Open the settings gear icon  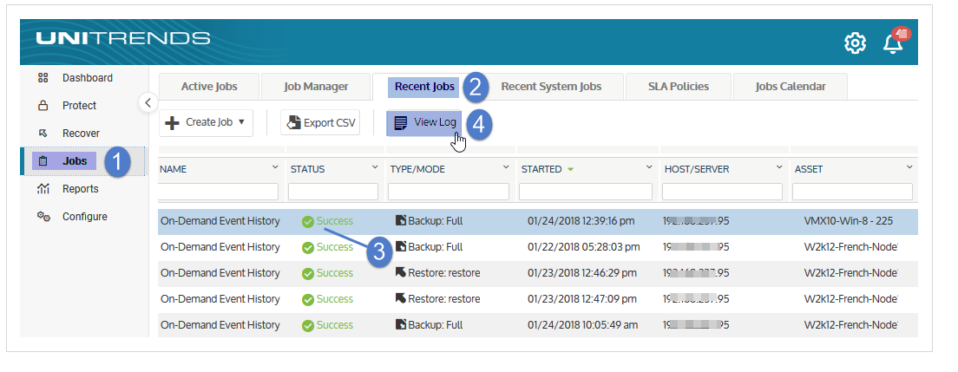(x=855, y=43)
